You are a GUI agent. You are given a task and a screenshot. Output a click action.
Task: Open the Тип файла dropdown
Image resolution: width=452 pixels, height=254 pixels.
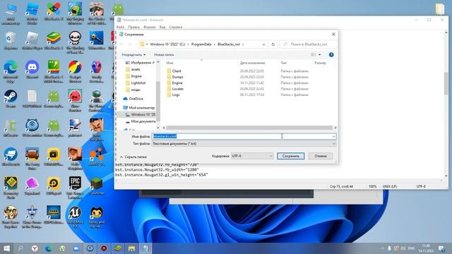[244, 143]
